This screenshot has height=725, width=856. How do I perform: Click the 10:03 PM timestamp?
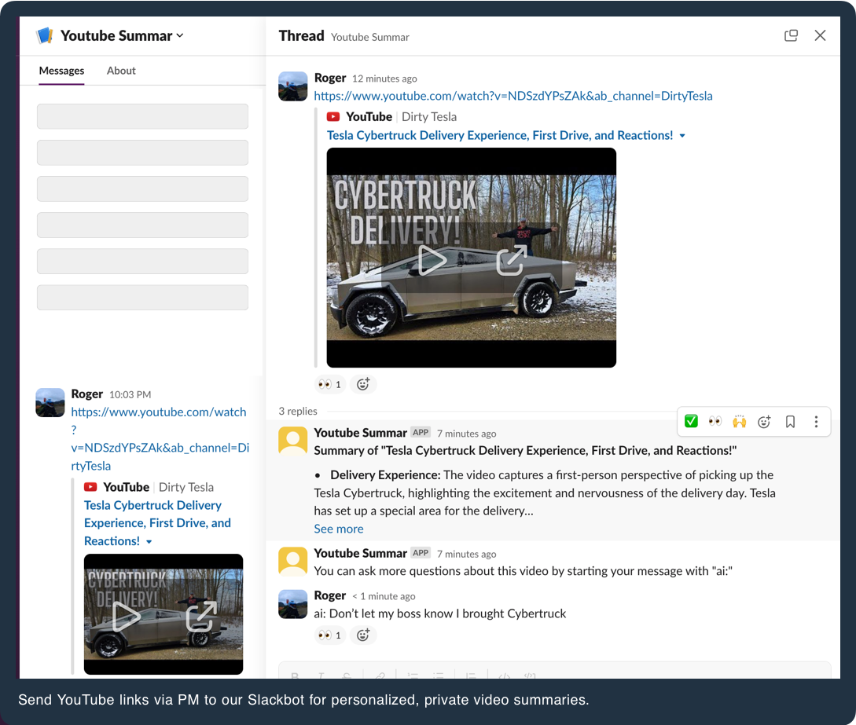coord(130,394)
